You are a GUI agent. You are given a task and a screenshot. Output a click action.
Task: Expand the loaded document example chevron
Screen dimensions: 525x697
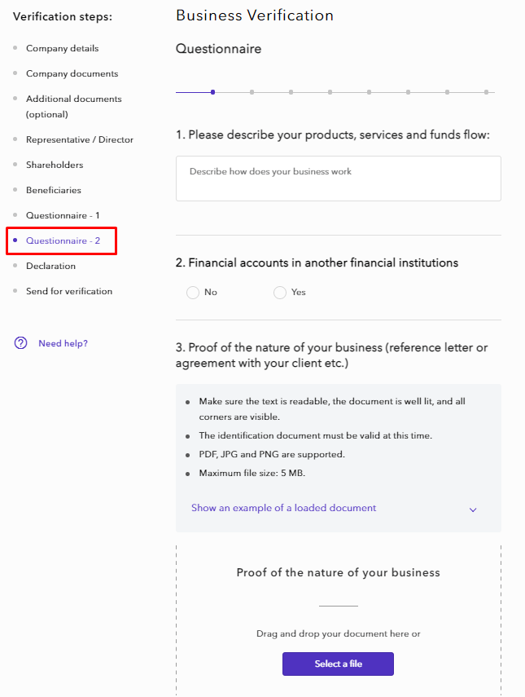pyautogui.click(x=473, y=510)
